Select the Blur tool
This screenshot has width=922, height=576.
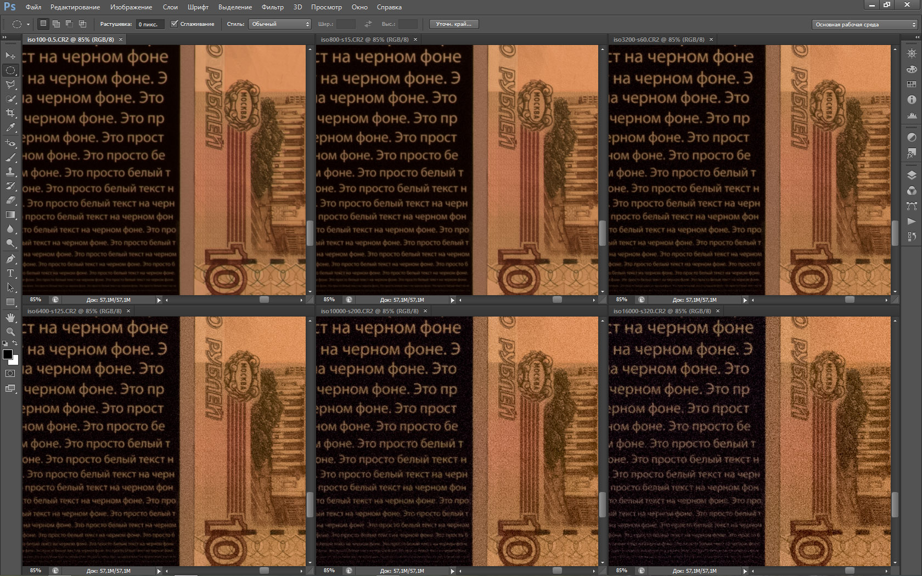click(10, 229)
